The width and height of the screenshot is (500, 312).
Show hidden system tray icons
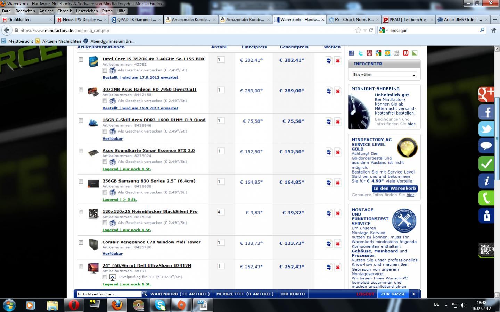click(x=446, y=305)
